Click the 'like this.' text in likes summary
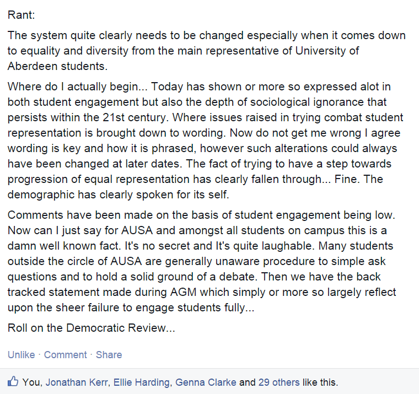The width and height of the screenshot is (419, 394). tap(320, 382)
